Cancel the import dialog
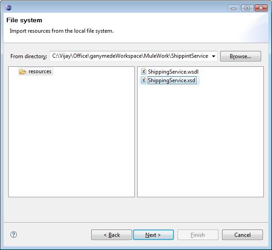This screenshot has width=272, height=250. pos(242,235)
